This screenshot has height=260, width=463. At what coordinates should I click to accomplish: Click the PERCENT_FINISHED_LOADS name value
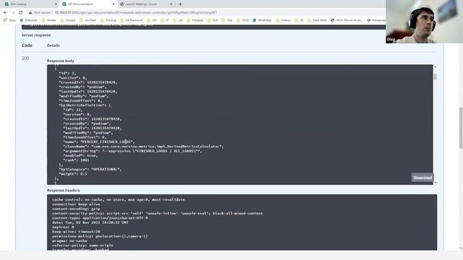pos(107,142)
